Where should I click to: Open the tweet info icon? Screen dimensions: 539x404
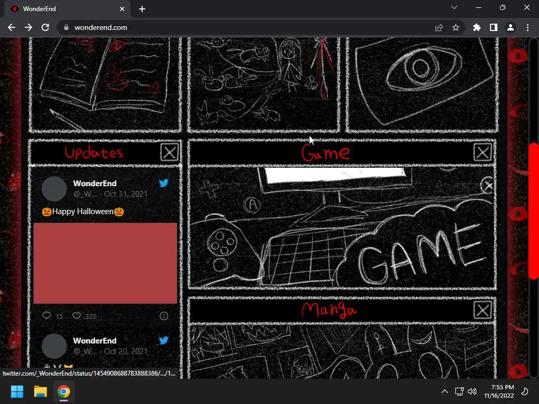click(x=164, y=316)
